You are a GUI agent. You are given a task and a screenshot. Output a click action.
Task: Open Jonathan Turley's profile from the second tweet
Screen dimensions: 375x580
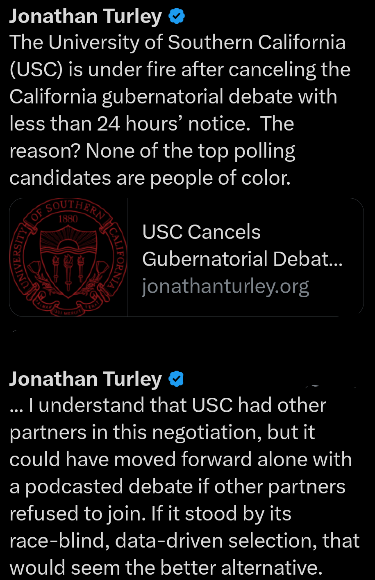(x=85, y=379)
